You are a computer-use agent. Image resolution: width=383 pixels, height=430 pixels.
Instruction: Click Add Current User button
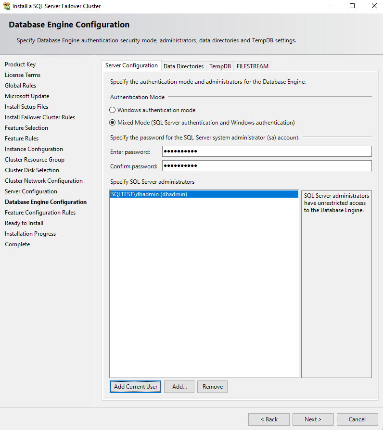pyautogui.click(x=136, y=387)
